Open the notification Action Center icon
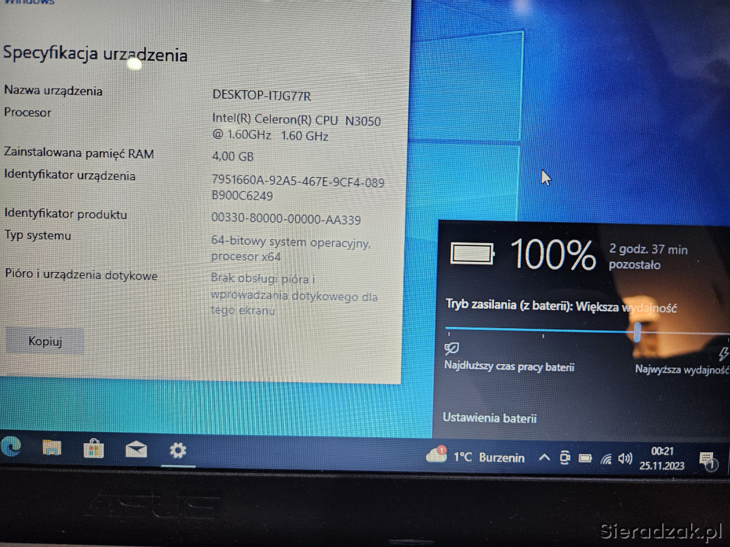Image resolution: width=730 pixels, height=547 pixels. pos(707,459)
